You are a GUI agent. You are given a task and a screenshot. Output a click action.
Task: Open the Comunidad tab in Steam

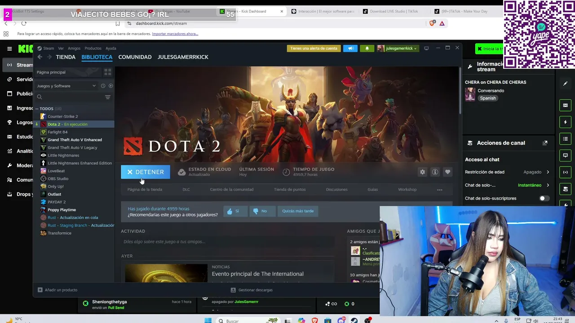pos(135,57)
